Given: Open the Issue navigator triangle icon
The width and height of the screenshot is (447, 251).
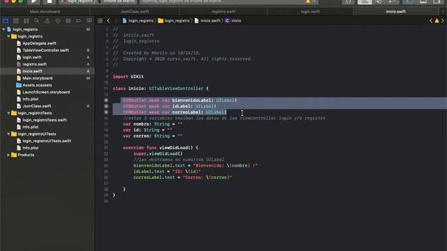Looking at the screenshot, I should 47,21.
